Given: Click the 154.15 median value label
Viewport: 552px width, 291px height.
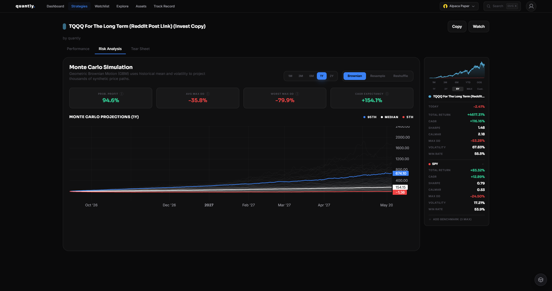Looking at the screenshot, I should point(400,187).
